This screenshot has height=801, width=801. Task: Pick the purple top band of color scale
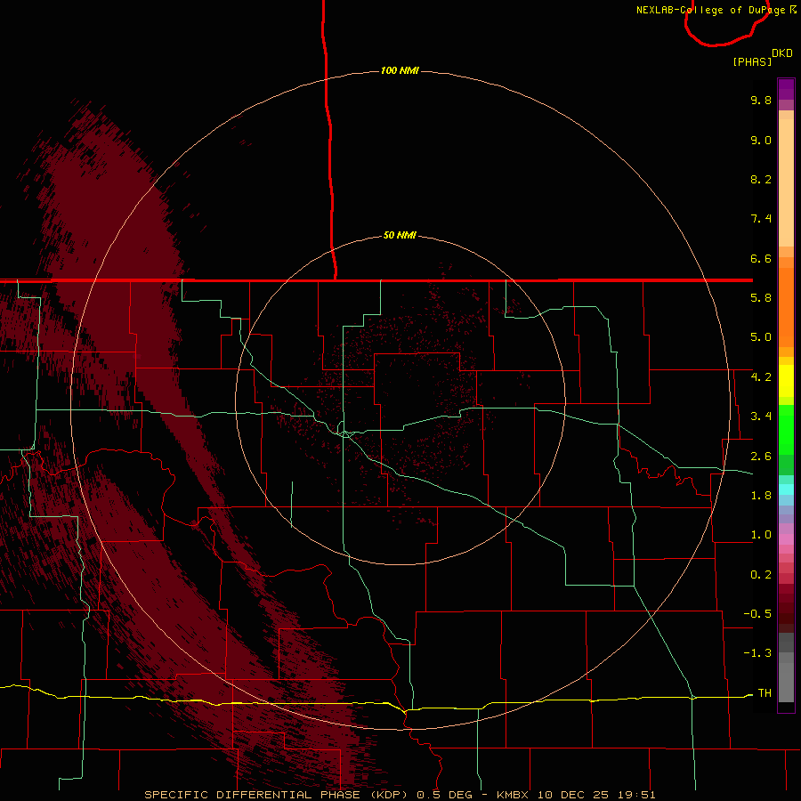786,89
